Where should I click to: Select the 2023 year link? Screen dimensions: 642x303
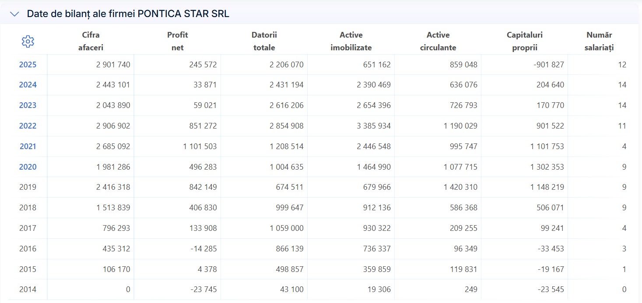28,105
